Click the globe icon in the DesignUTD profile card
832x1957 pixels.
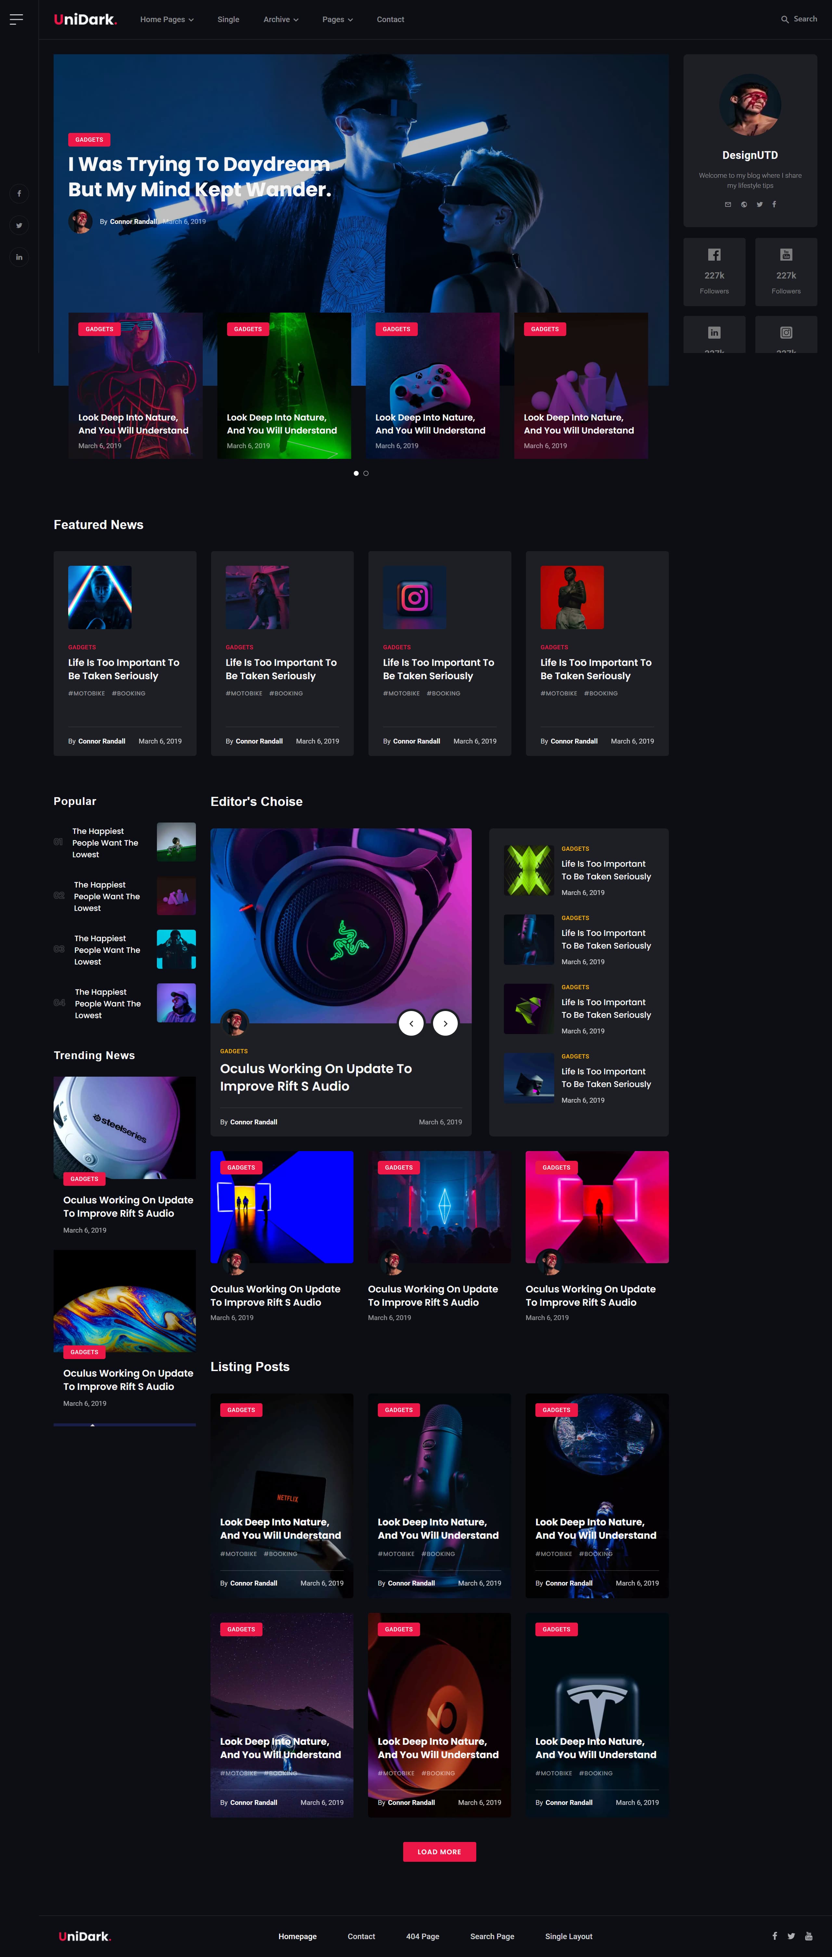[744, 204]
